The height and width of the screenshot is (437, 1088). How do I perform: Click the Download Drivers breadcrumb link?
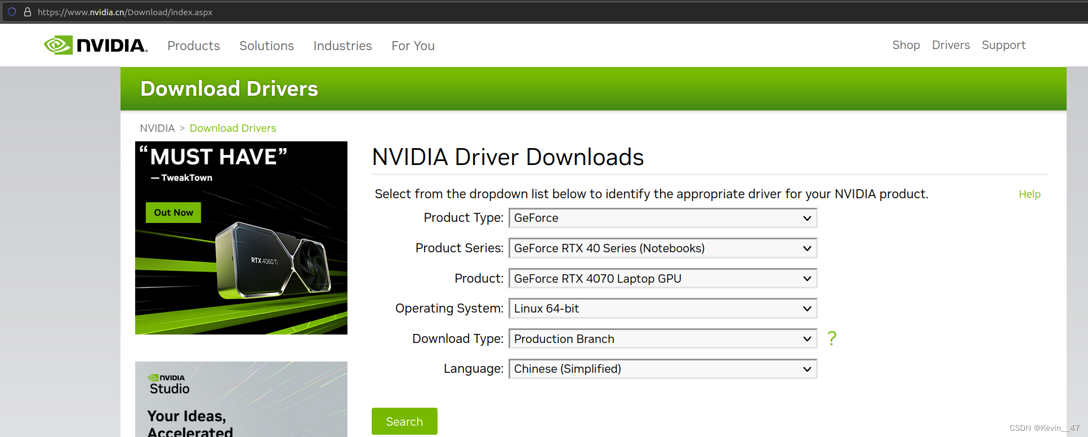click(x=233, y=128)
